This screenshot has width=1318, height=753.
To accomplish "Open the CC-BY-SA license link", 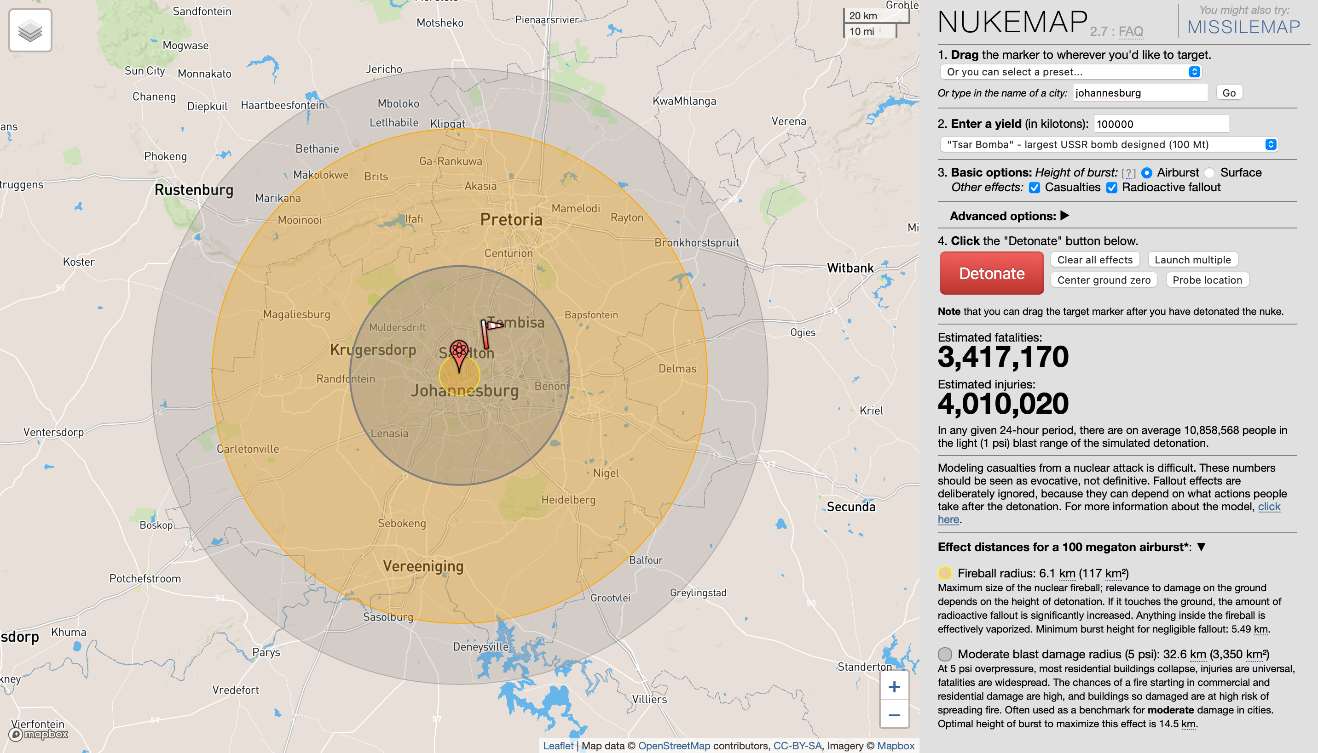I will point(797,745).
